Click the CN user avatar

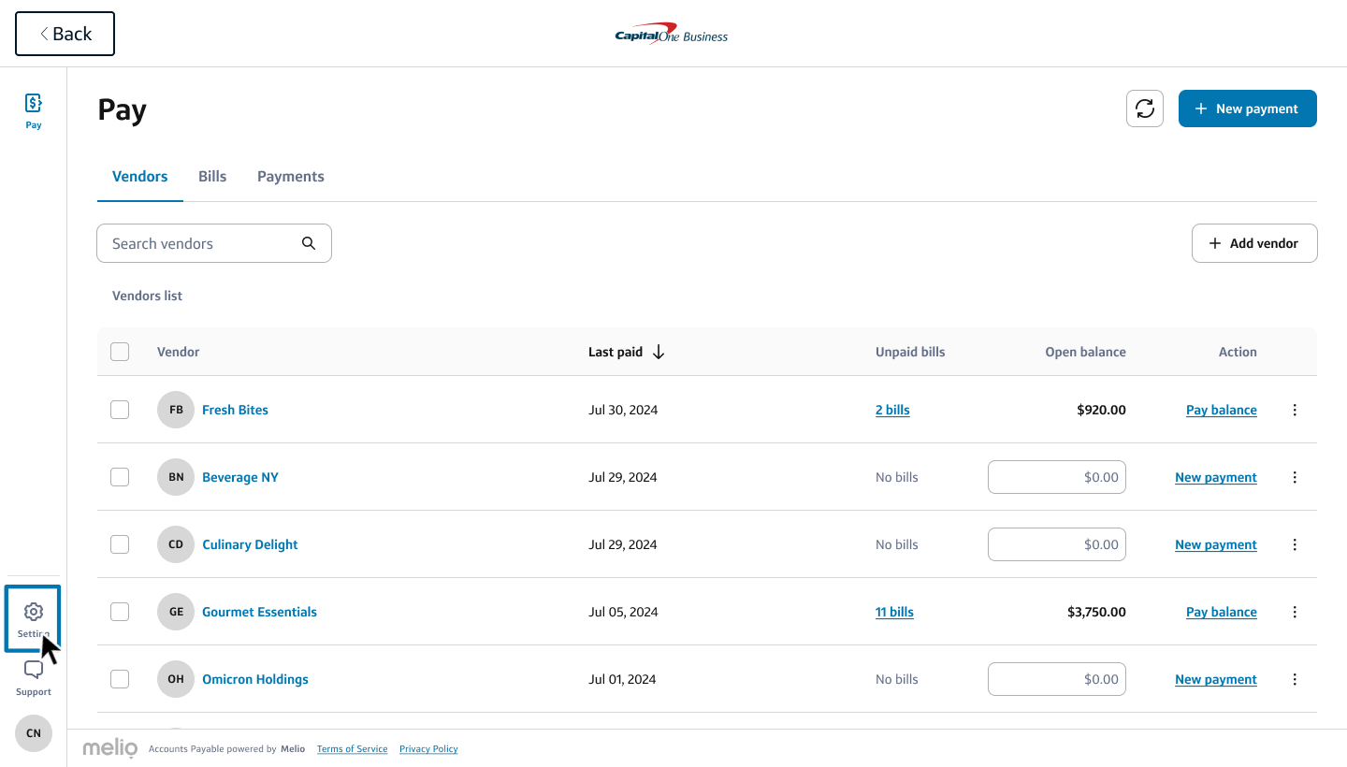tap(34, 733)
